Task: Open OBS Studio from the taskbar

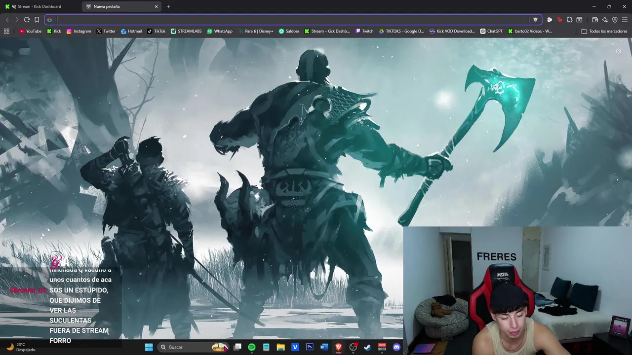Action: pyautogui.click(x=353, y=347)
